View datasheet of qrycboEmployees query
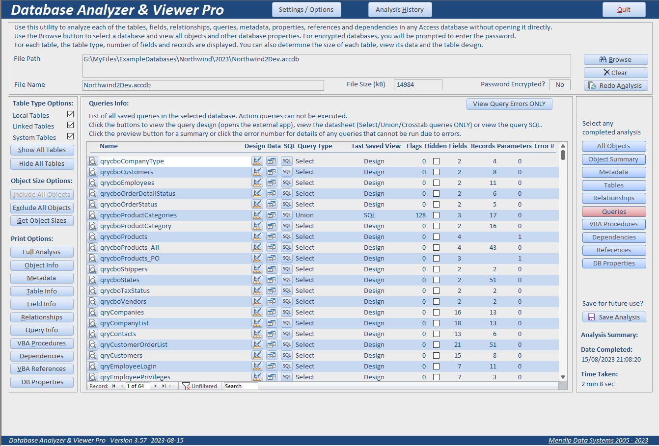 272,183
